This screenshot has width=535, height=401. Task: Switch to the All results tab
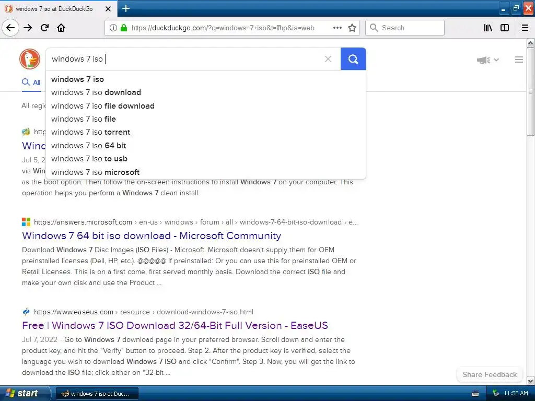(x=31, y=82)
